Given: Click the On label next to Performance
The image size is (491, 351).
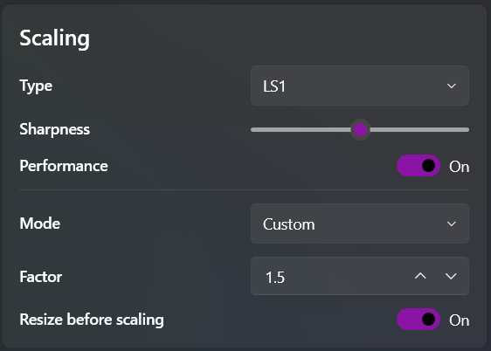Looking at the screenshot, I should (x=459, y=167).
